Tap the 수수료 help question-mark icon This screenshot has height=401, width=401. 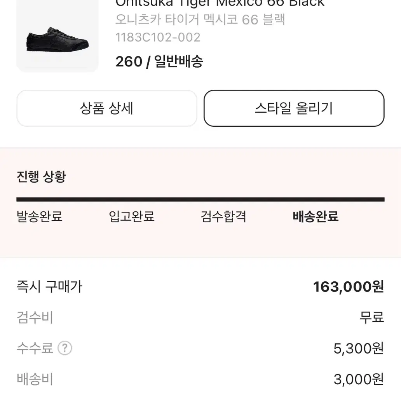click(65, 348)
